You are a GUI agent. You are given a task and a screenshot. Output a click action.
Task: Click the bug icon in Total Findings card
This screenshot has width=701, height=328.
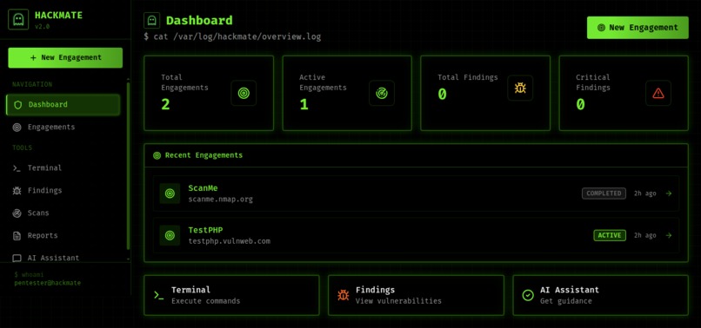pos(520,88)
